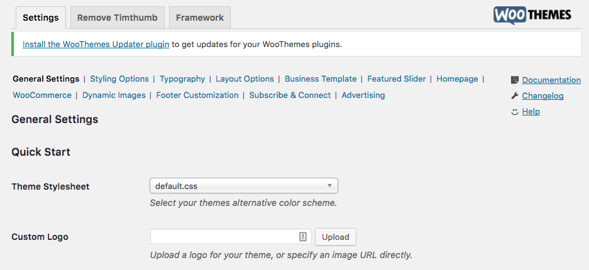The image size is (589, 270).
Task: Switch to the Remove Timthumb tab
Action: coord(117,17)
